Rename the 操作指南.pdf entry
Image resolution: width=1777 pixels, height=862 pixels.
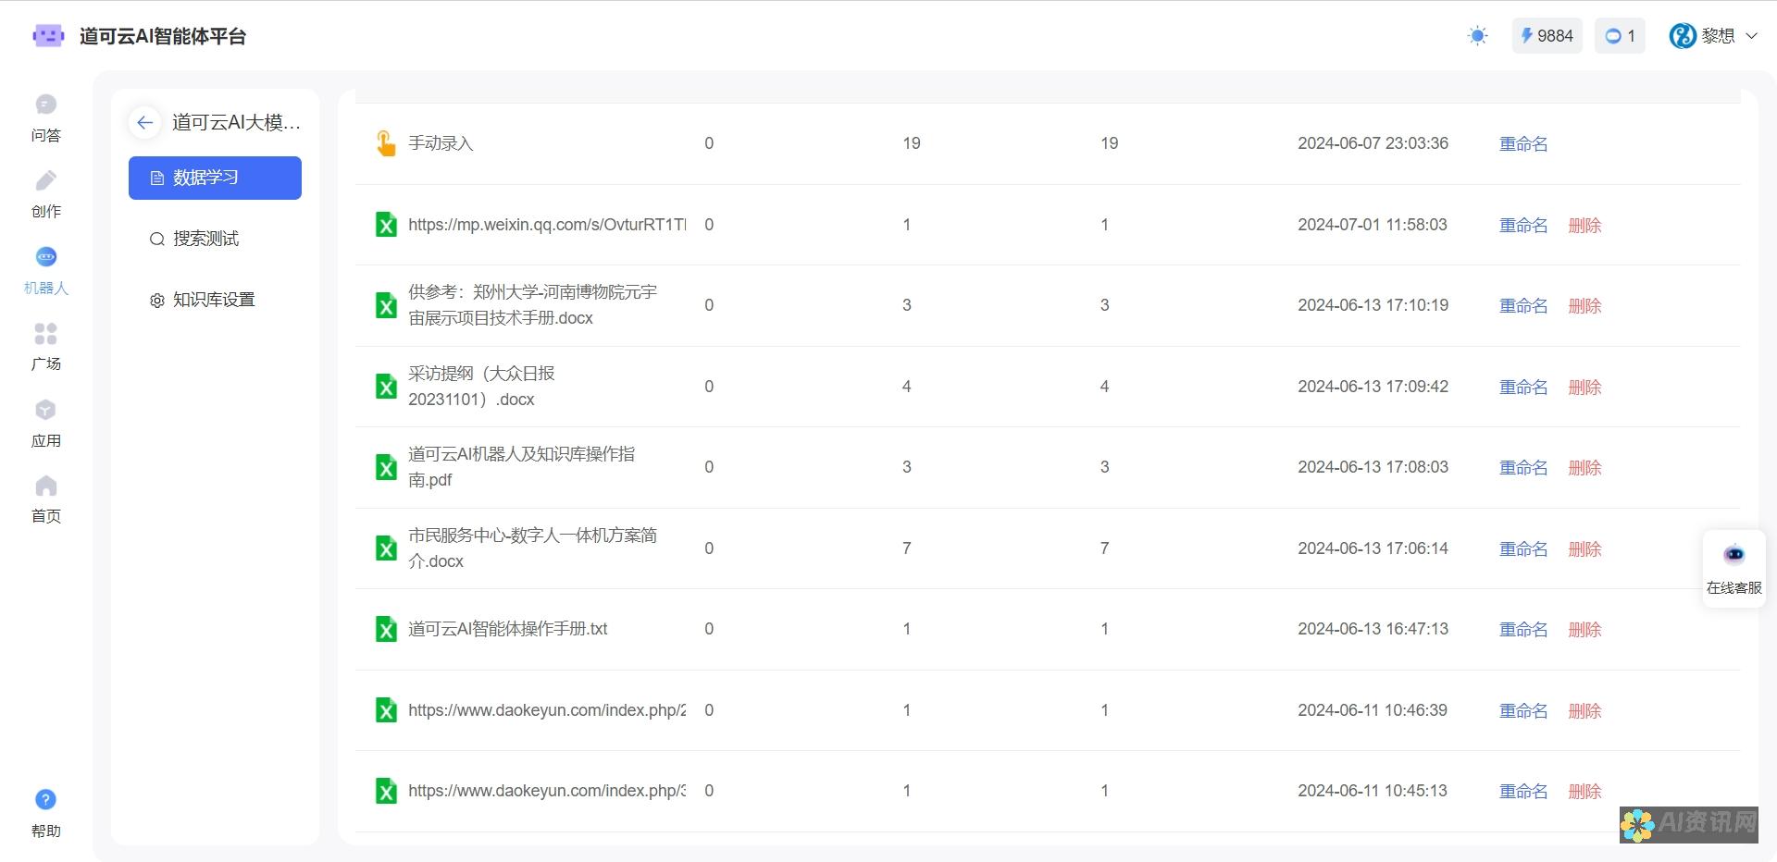pos(1523,467)
